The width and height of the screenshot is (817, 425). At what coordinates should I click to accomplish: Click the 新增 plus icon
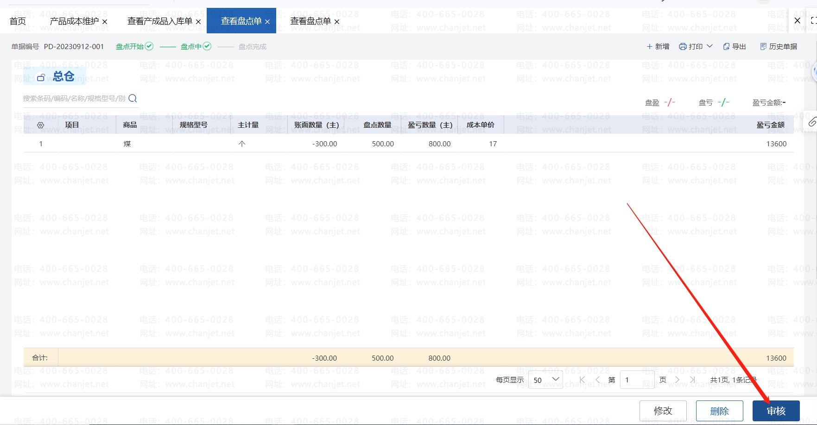point(650,47)
